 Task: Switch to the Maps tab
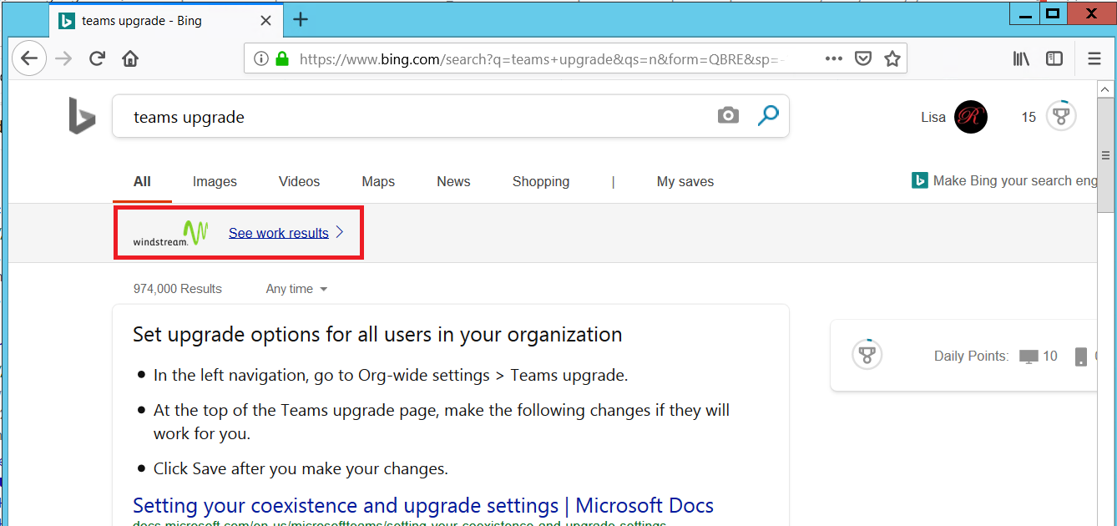coord(378,181)
